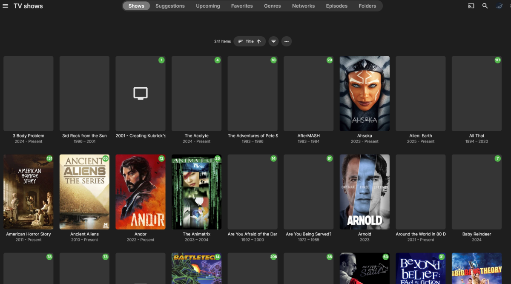The width and height of the screenshot is (511, 284).
Task: Click '2010 - Present' under Ancient Aliens
Action: [x=84, y=240]
